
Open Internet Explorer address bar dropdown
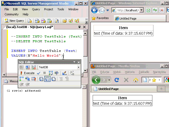pyautogui.click(x=142, y=10)
